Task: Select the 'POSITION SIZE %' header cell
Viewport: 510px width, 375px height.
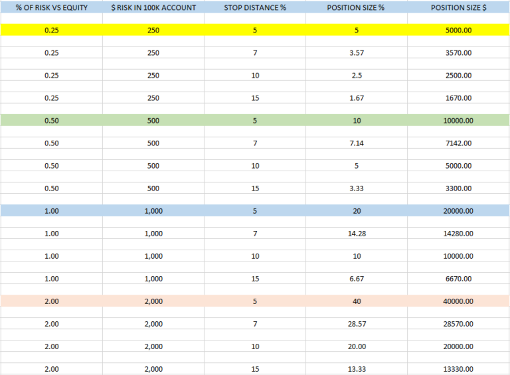Action: (356, 7)
